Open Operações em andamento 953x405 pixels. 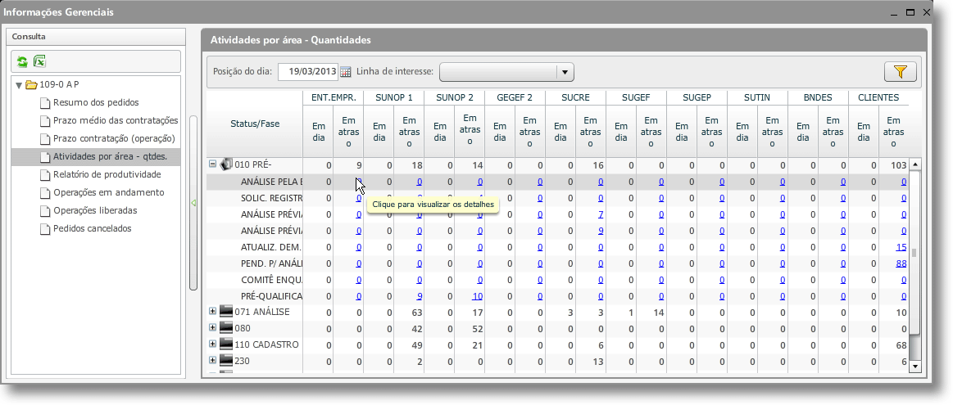(109, 192)
